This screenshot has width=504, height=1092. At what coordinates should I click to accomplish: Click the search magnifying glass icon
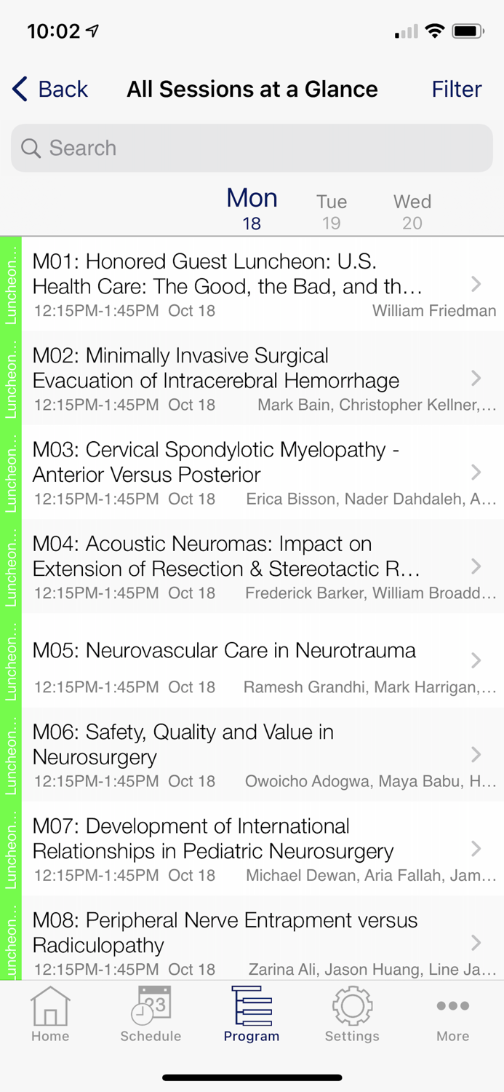pyautogui.click(x=31, y=148)
